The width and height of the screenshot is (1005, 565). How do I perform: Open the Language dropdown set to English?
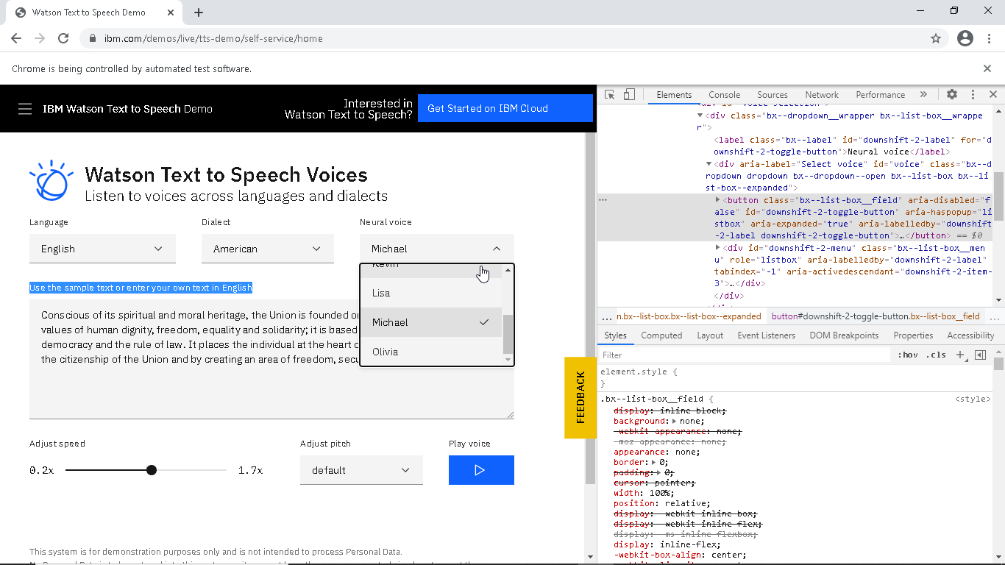pyautogui.click(x=102, y=249)
